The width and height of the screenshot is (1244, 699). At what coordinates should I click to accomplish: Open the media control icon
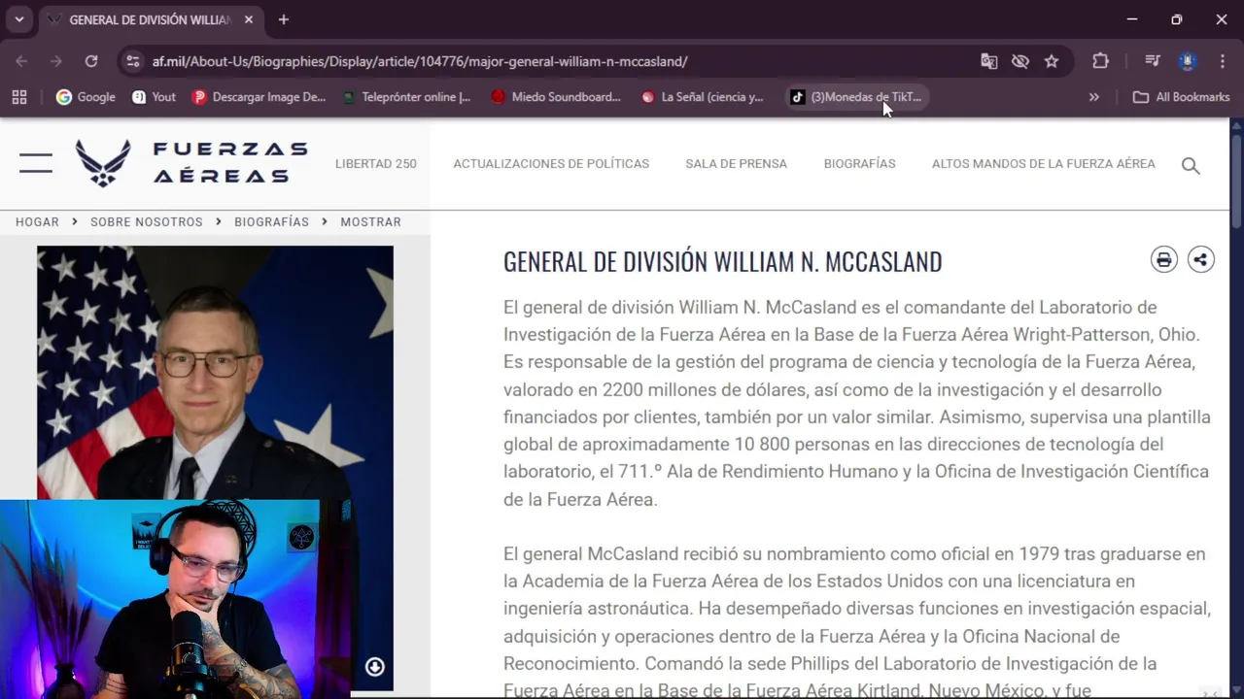point(1153,61)
